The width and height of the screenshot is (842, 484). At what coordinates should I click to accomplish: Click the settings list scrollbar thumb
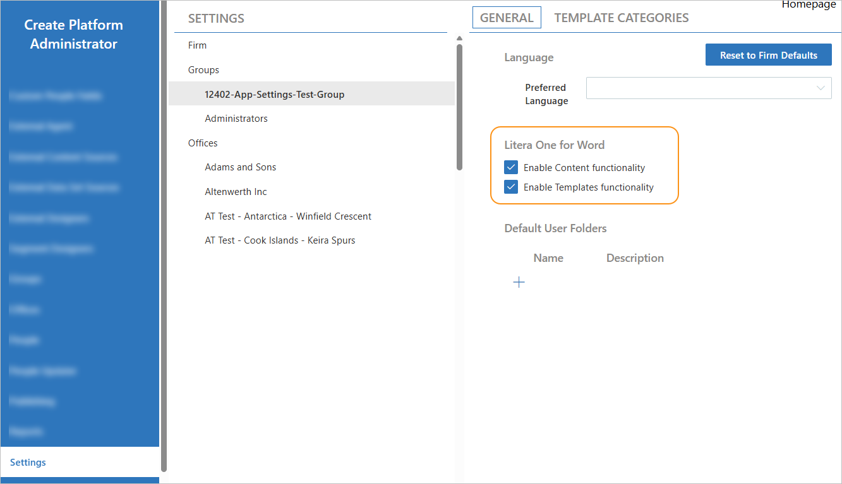(459, 107)
